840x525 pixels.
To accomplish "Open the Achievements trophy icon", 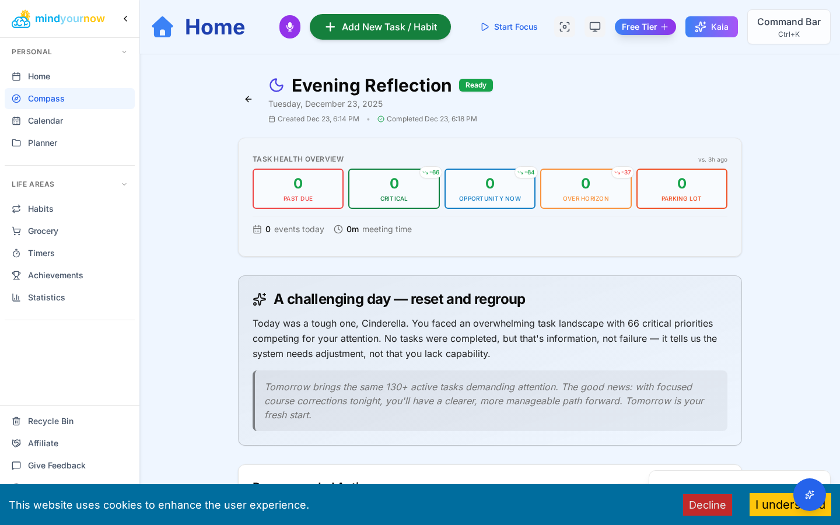I will pos(16,275).
